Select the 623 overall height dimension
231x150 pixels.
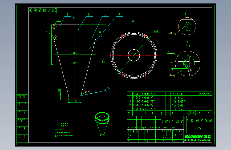103,61
